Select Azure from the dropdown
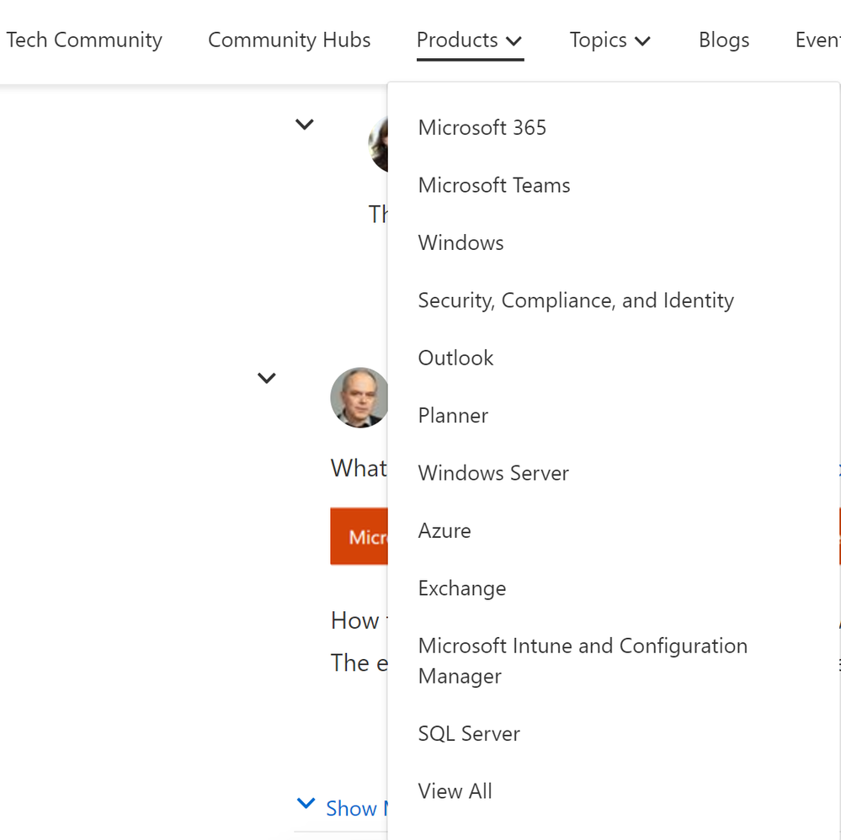 pyautogui.click(x=444, y=531)
